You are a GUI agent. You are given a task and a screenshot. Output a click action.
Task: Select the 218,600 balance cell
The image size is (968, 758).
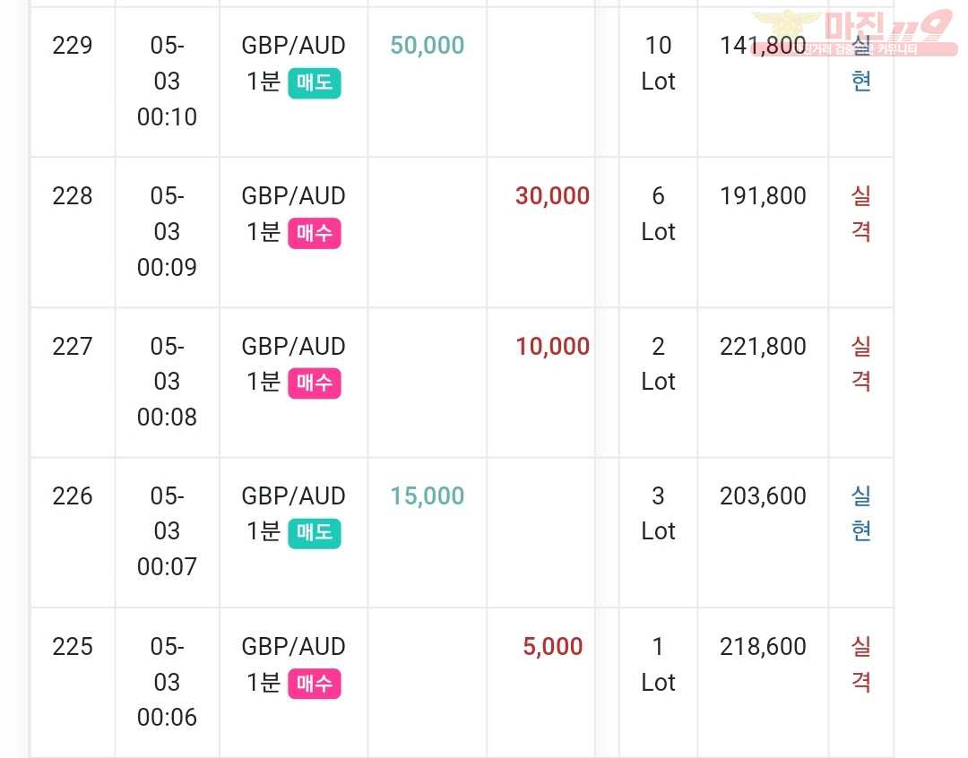763,683
